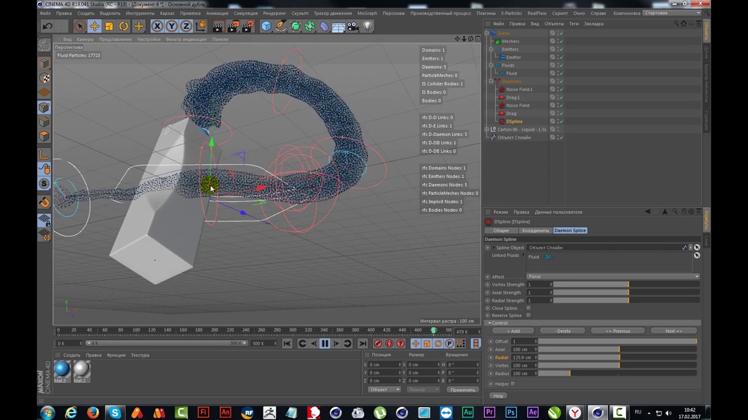Image resolution: width=748 pixels, height=420 pixels.
Task: Open the Light bulb objects icon
Action: tap(368, 26)
